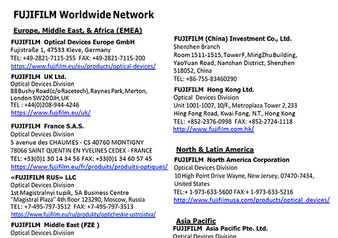Click FUJIFILM Optical Devices Europe GmbH name

[73, 42]
